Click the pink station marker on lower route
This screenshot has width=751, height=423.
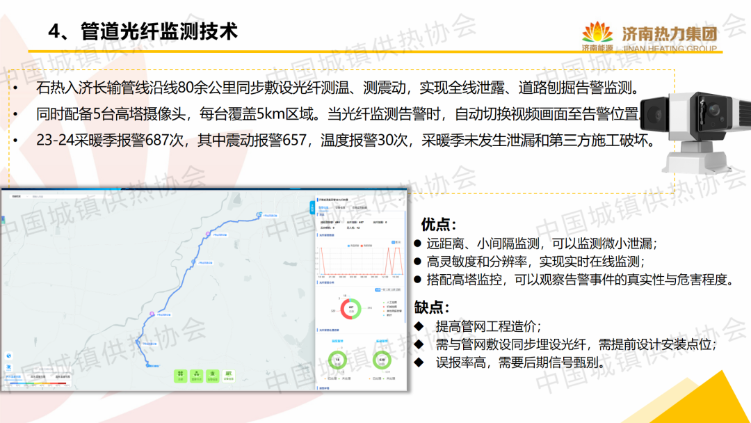click(x=152, y=314)
